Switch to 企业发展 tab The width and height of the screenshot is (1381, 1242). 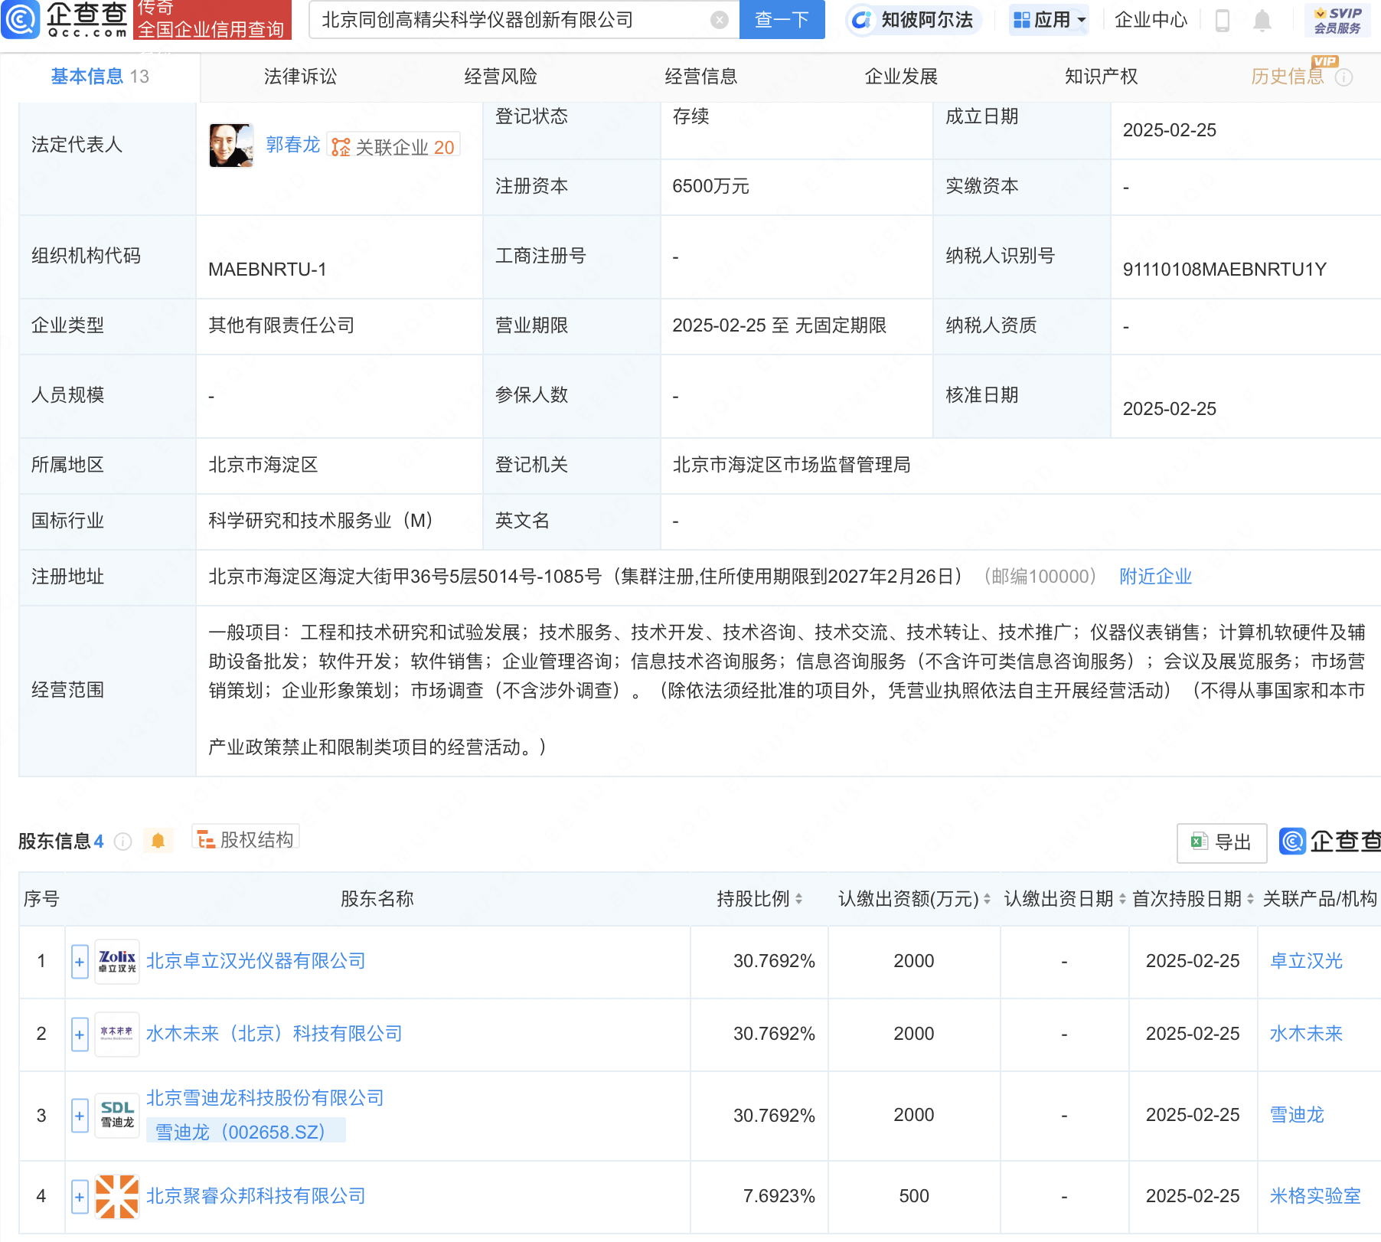coord(901,77)
